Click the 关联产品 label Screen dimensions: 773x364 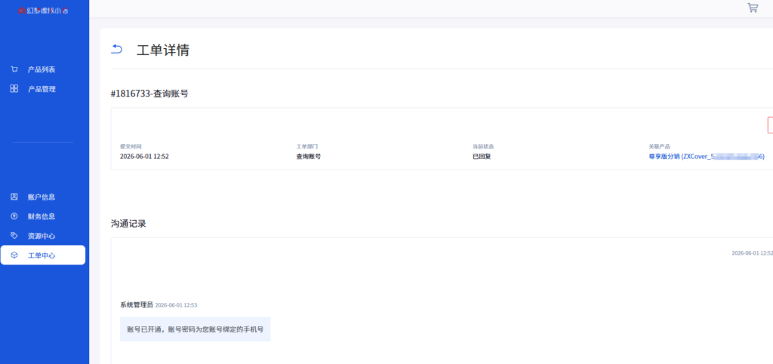tap(659, 147)
